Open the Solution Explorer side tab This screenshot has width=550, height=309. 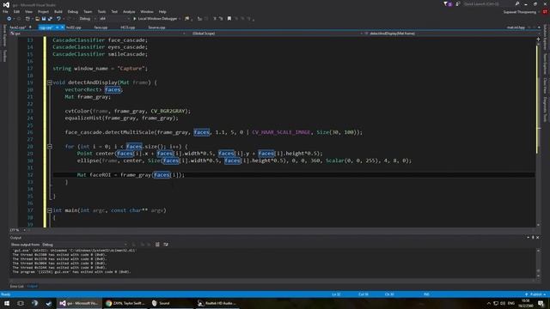[545, 37]
